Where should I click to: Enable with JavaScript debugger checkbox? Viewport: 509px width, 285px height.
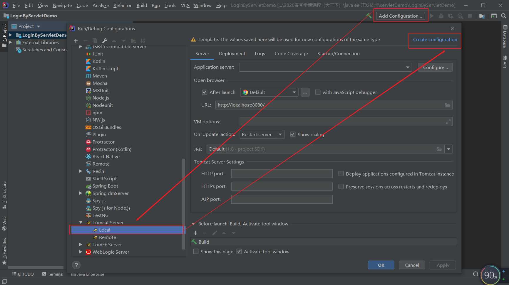pyautogui.click(x=318, y=92)
